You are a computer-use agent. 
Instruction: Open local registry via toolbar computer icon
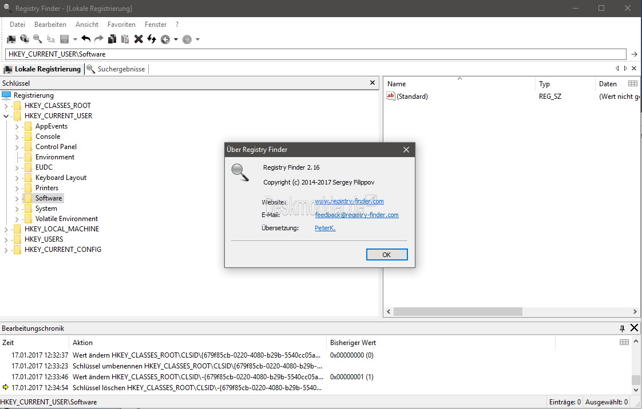[x=11, y=39]
